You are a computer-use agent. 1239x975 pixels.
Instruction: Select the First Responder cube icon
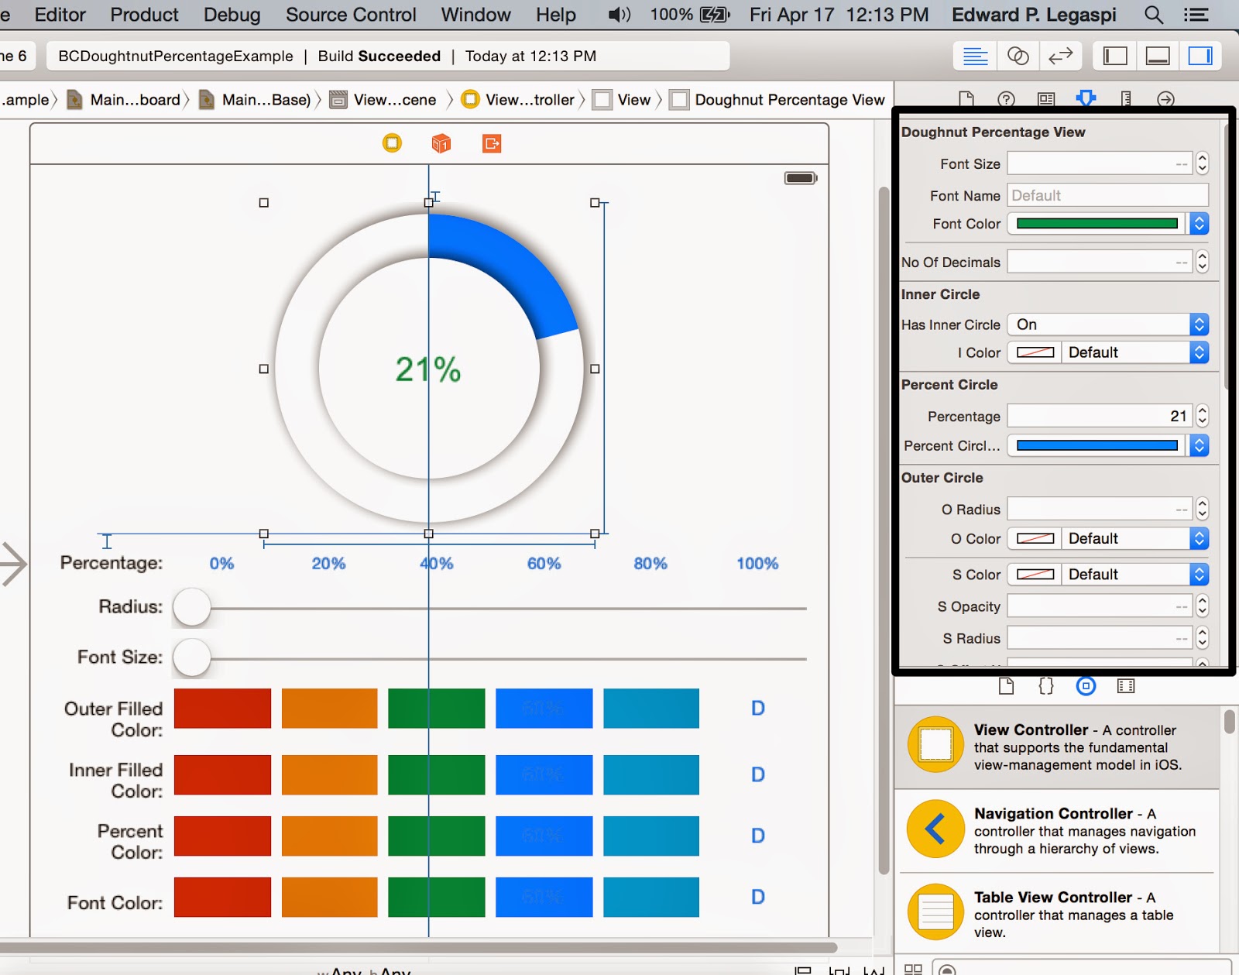pos(441,143)
